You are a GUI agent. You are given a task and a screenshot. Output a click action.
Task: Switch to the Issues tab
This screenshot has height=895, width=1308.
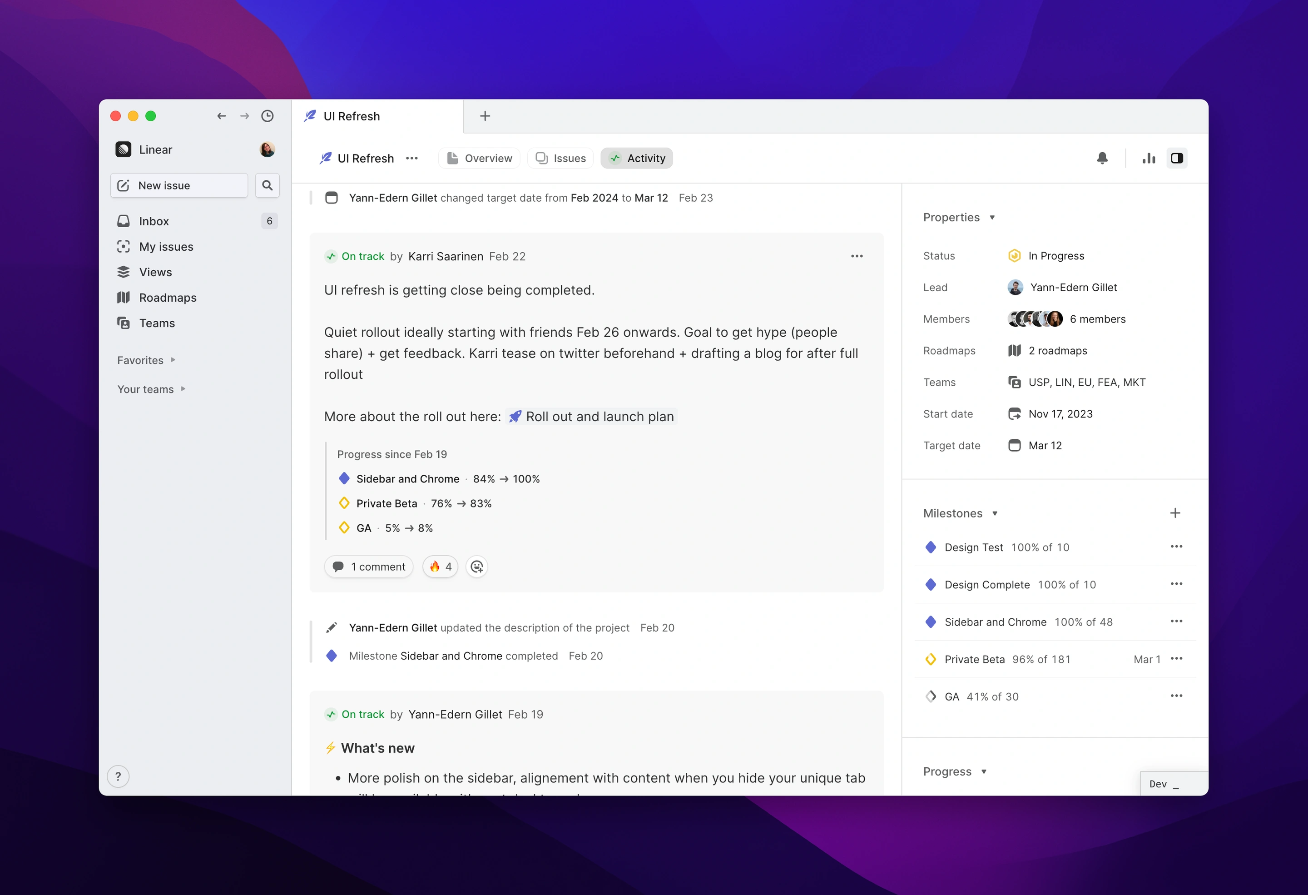tap(560, 158)
